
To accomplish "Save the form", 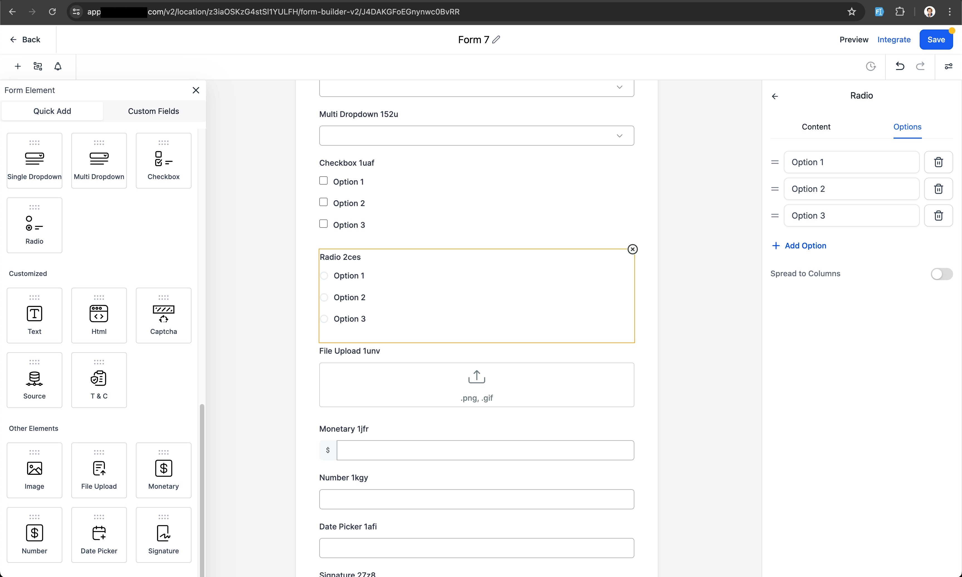I will (936, 40).
